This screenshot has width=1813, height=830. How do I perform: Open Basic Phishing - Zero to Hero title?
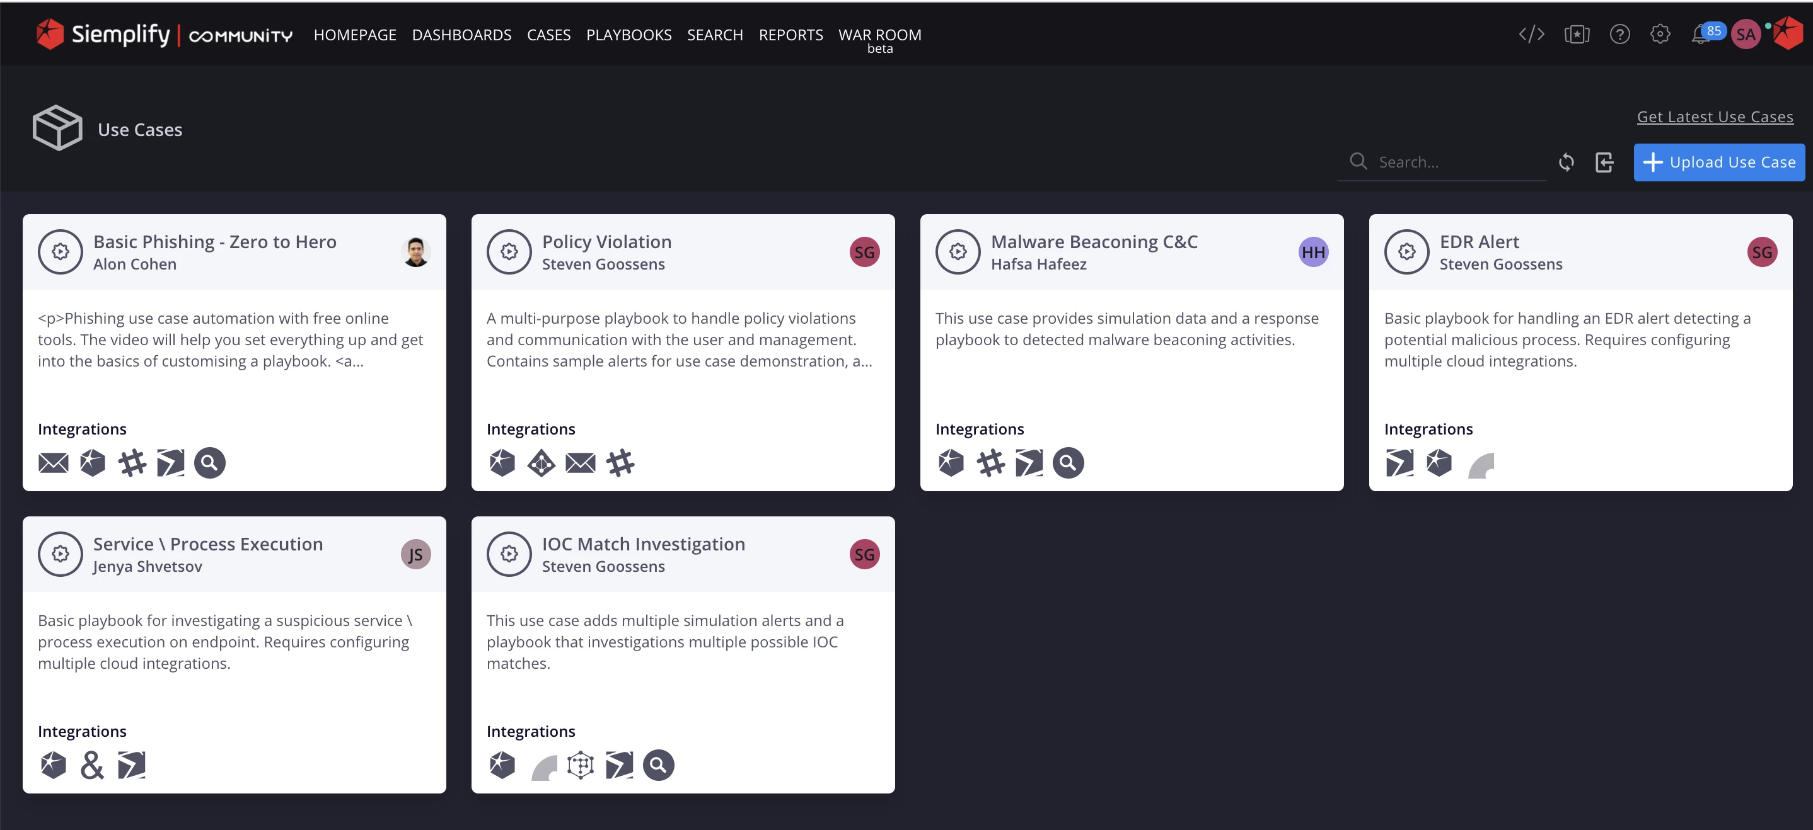click(215, 242)
